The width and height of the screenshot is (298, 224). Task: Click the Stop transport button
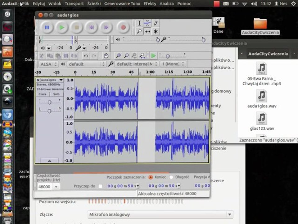coord(76,27)
